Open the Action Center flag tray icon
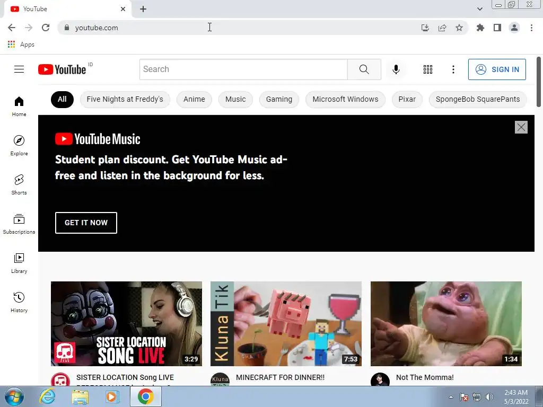This screenshot has width=543, height=407. [464, 397]
